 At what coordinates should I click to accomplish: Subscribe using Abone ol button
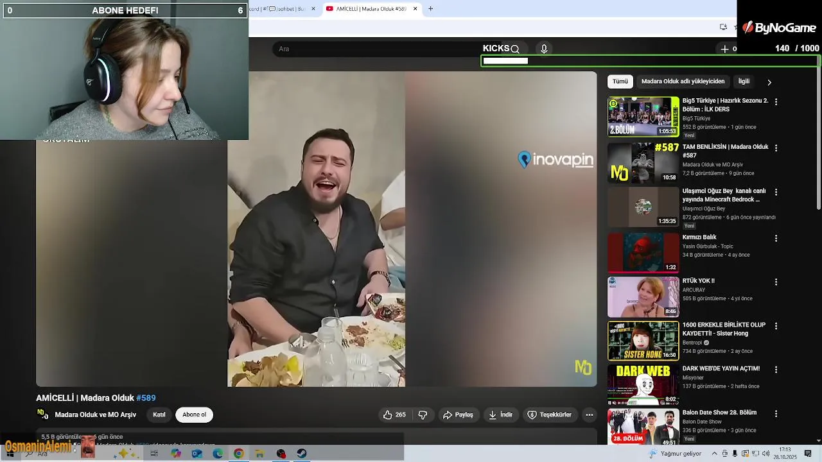[194, 415]
